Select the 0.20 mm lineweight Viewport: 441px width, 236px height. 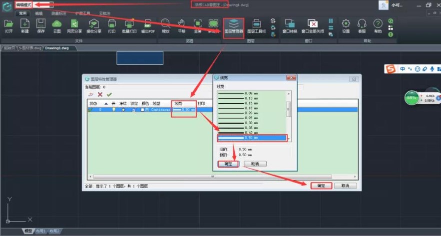pyautogui.click(x=252, y=113)
